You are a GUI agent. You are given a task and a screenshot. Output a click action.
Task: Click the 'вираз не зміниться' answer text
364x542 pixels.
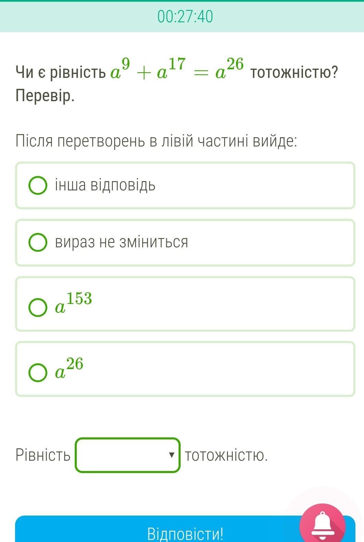122,242
